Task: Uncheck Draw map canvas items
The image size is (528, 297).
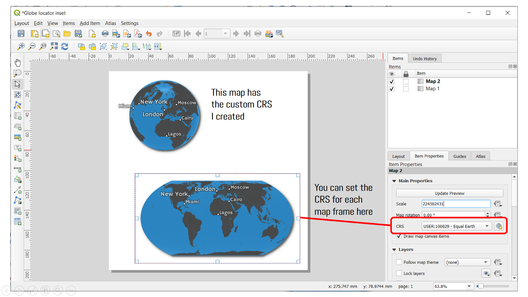Action: point(399,236)
